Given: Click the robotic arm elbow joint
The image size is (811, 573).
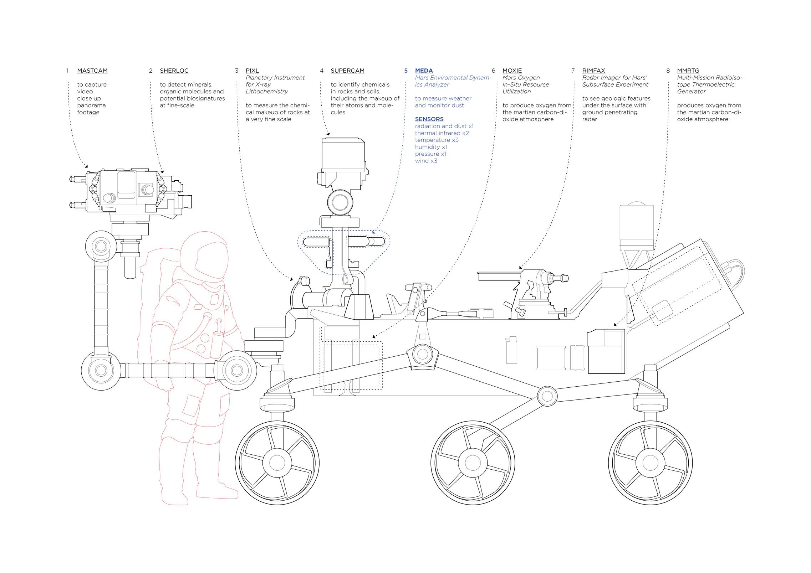Looking at the screenshot, I should point(101,370).
